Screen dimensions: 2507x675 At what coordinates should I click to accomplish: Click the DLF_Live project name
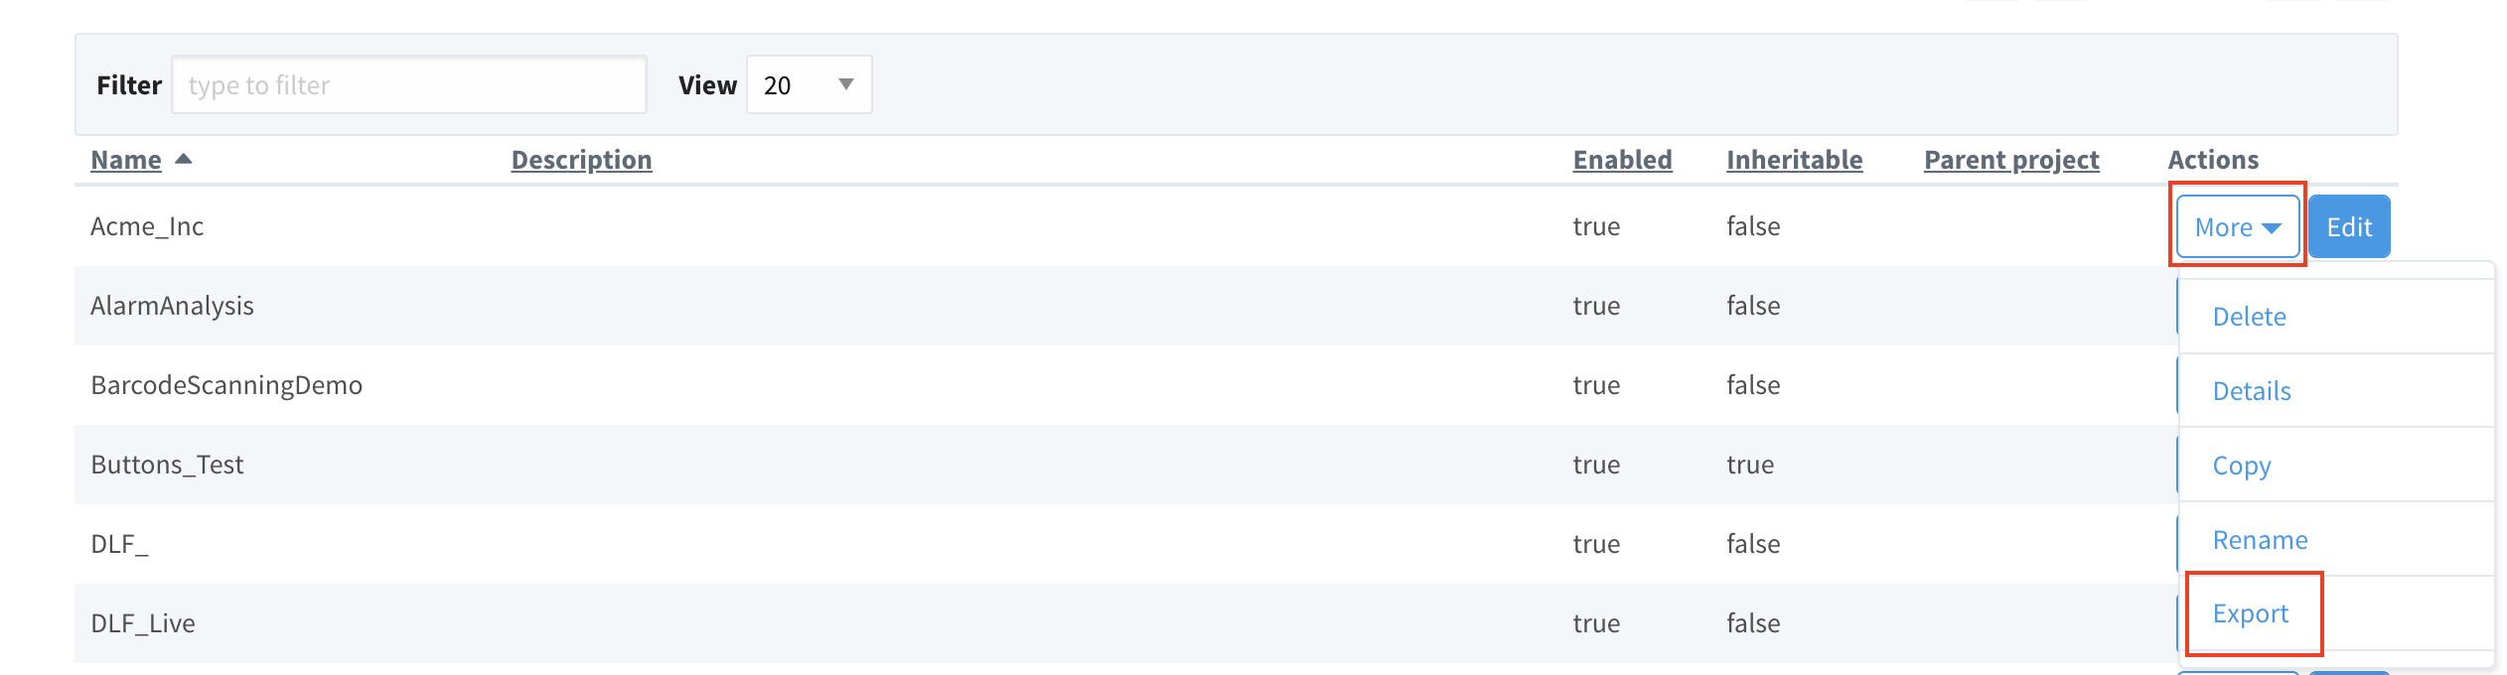click(x=143, y=623)
